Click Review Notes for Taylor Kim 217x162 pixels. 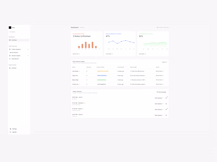[159, 76]
